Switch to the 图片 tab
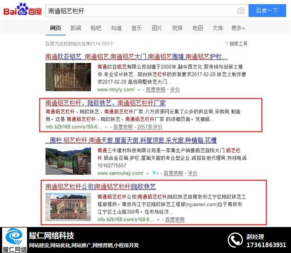The image size is (291, 253). (157, 28)
